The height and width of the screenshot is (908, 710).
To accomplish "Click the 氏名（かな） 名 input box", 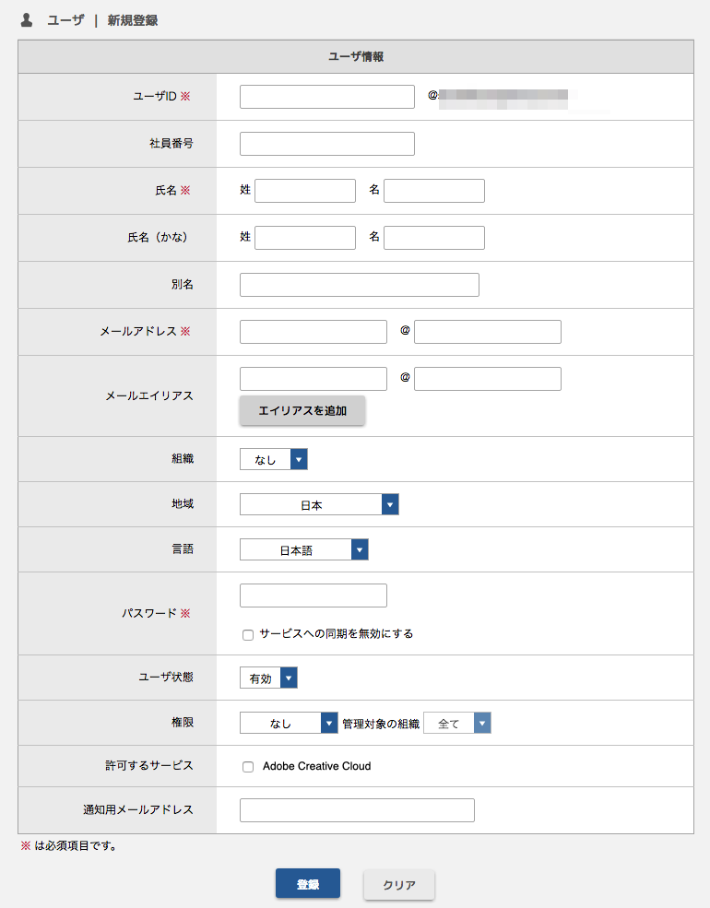I will click(434, 238).
